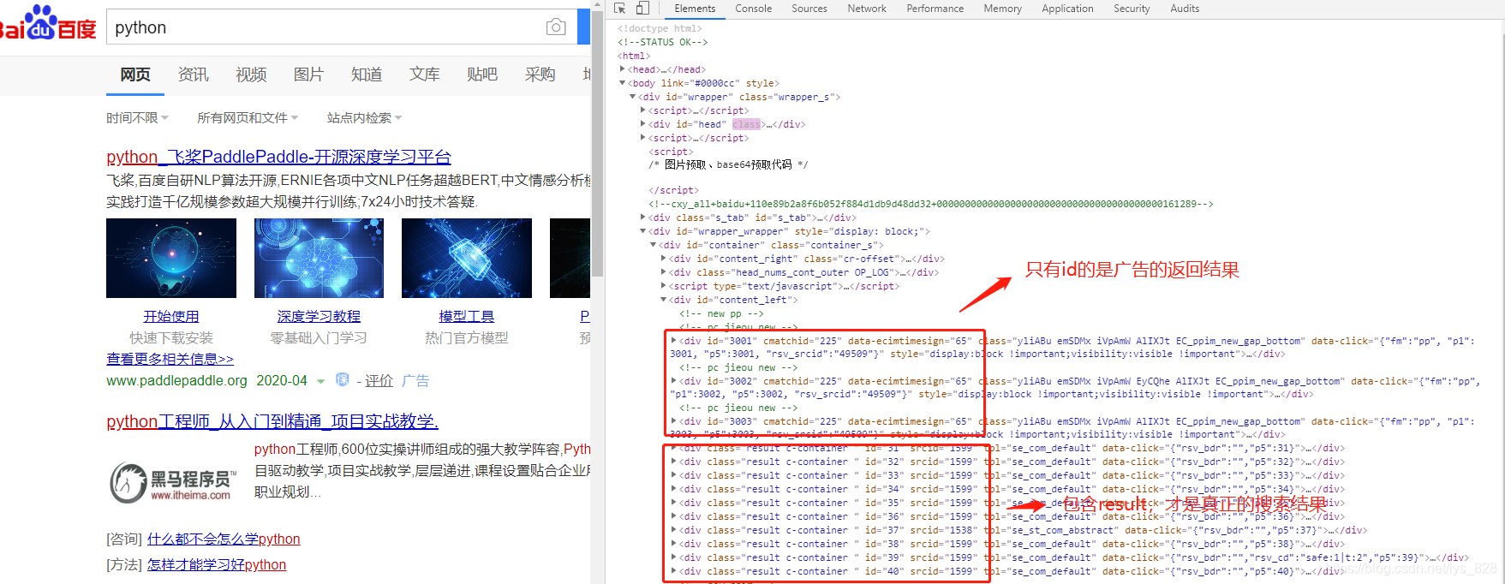Collapse the div id="container" node
This screenshot has width=1505, height=584.
(654, 245)
